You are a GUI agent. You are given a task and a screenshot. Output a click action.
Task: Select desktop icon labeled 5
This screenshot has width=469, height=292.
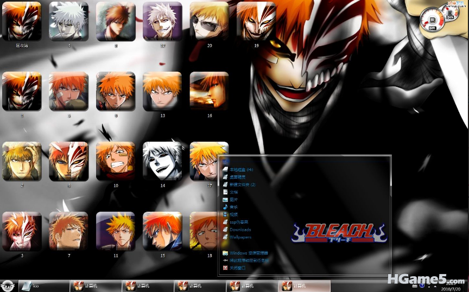[x=69, y=91]
